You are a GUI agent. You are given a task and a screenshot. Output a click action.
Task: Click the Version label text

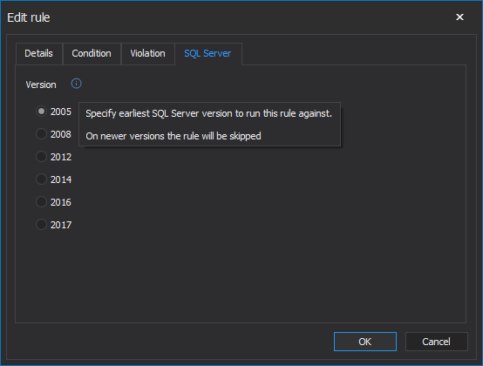(x=41, y=85)
